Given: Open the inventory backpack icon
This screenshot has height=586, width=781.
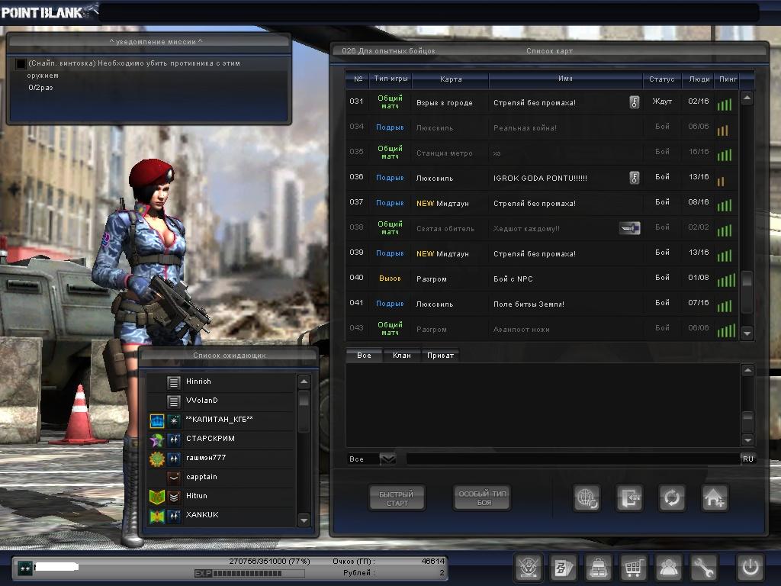Looking at the screenshot, I should 598,568.
